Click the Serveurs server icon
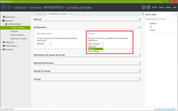The width and height of the screenshot is (178, 111). (x=4, y=21)
